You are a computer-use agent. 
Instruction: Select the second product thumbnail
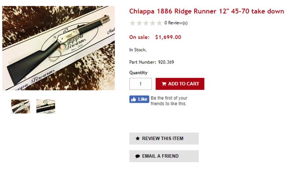pos(46,106)
